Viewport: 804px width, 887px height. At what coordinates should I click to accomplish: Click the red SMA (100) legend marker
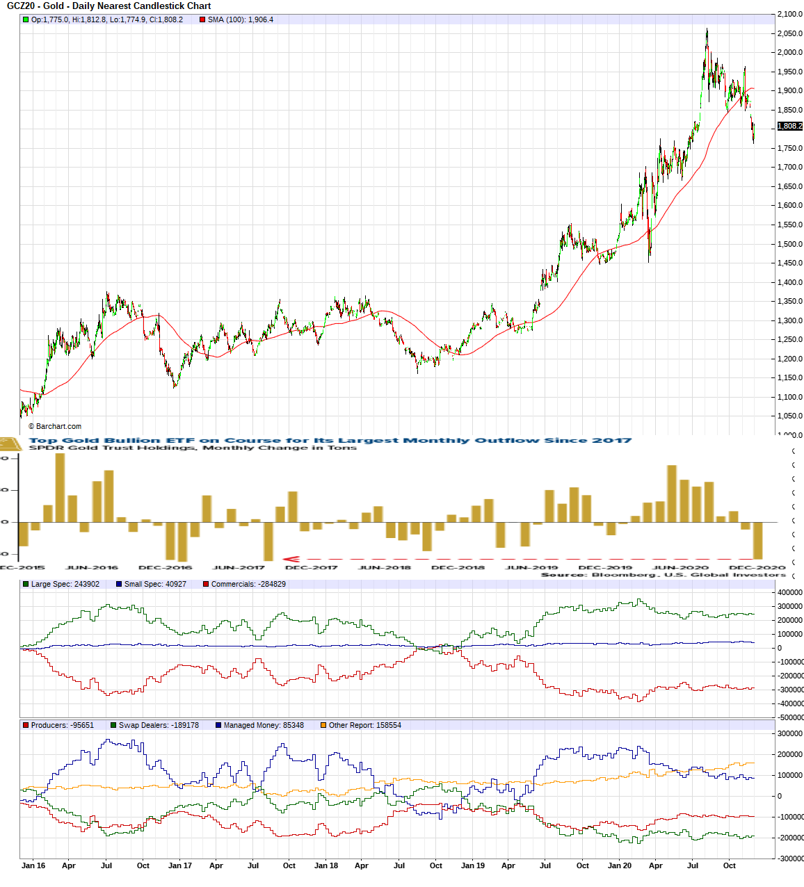coord(202,19)
